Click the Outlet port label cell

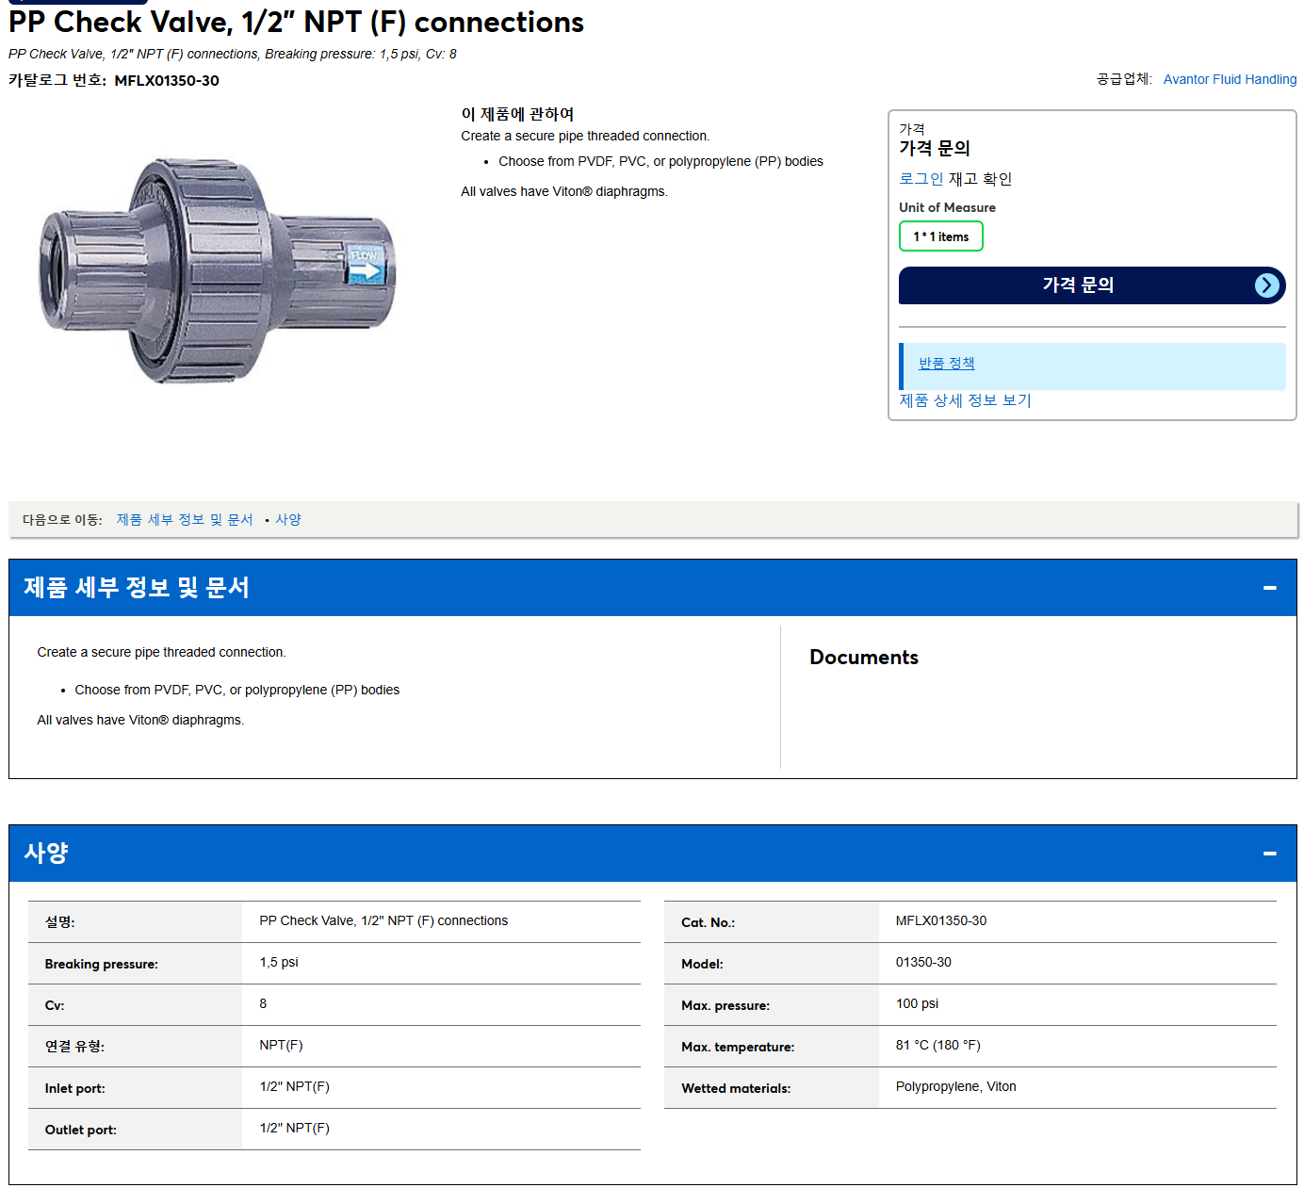coord(135,1130)
